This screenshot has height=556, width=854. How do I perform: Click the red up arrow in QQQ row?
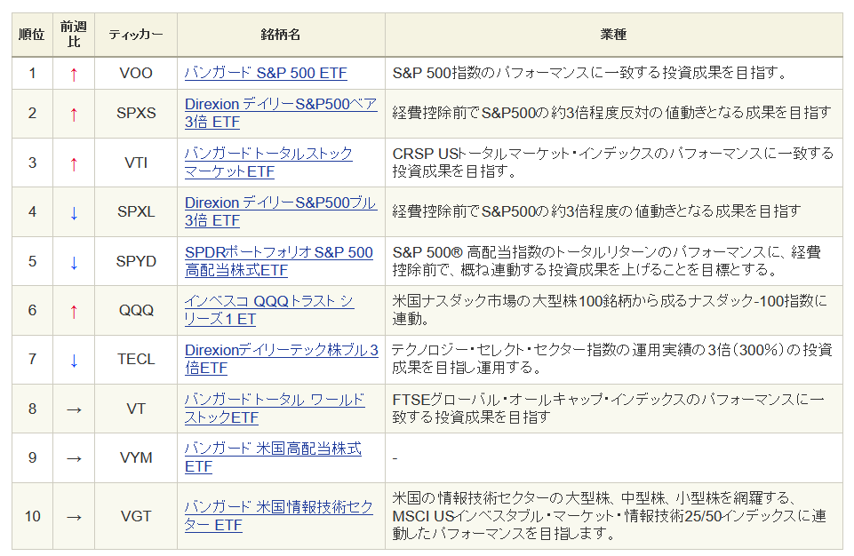click(x=74, y=311)
